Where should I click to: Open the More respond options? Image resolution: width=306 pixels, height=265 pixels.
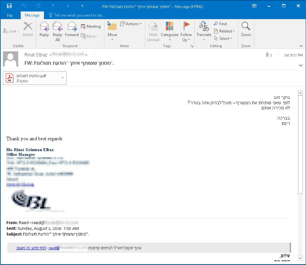(90, 36)
